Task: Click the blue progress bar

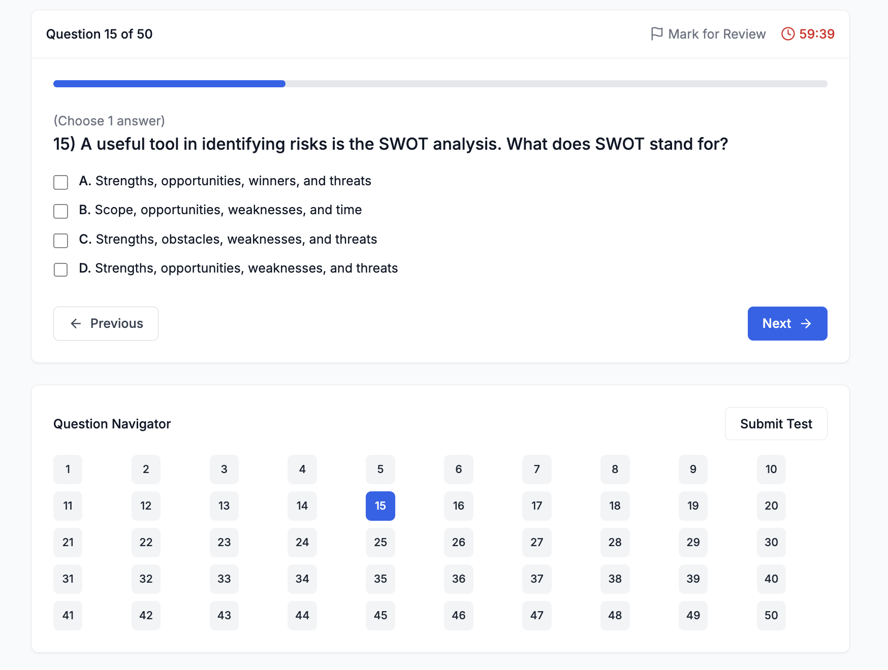Action: (x=169, y=84)
